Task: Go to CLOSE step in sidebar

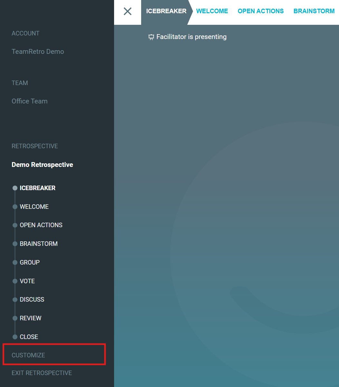Action: (29, 337)
